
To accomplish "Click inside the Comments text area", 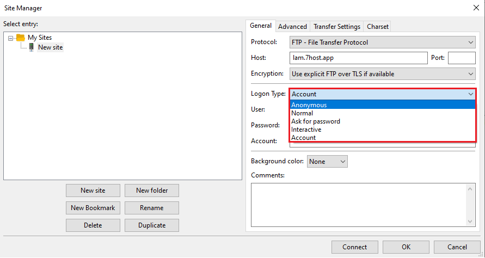I will [359, 205].
